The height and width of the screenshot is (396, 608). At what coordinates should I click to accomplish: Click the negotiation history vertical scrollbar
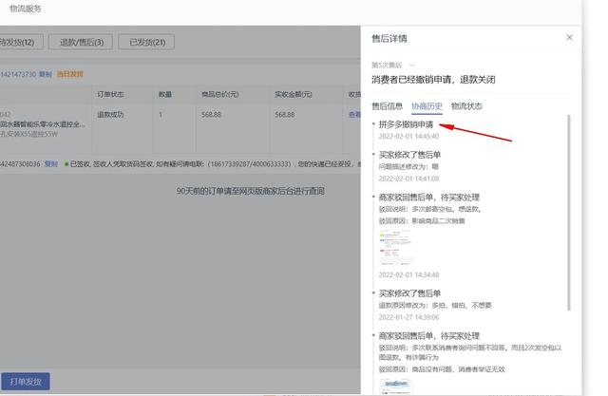click(568, 213)
